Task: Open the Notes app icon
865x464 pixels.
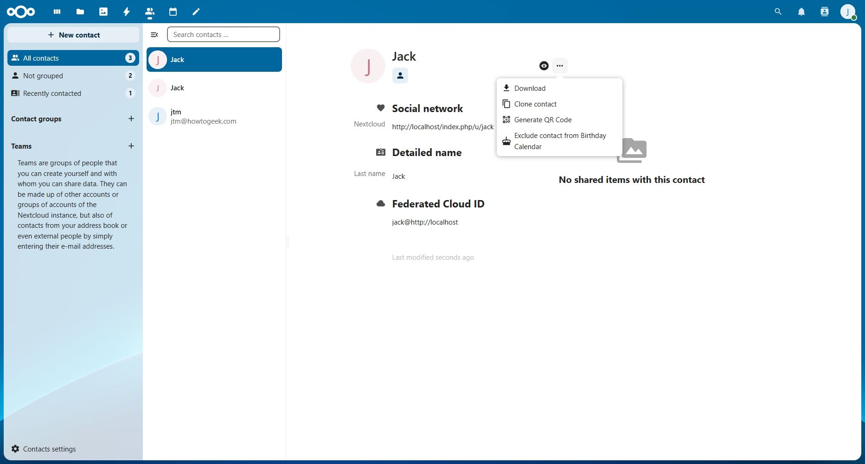Action: coord(196,12)
